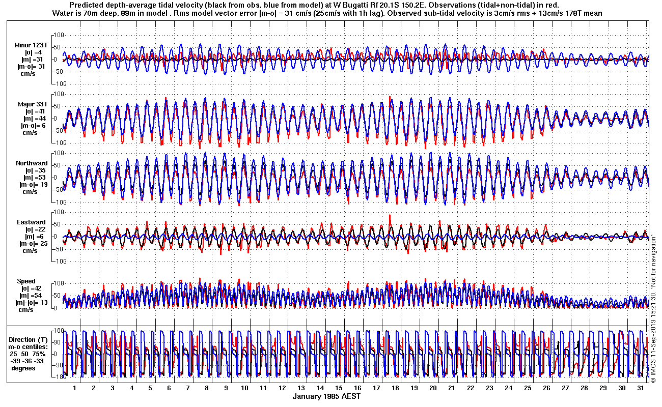Screen dimensions: 662x407
Task: Click the '|m| =6' value in the Eastward panel
Action: tap(35, 237)
